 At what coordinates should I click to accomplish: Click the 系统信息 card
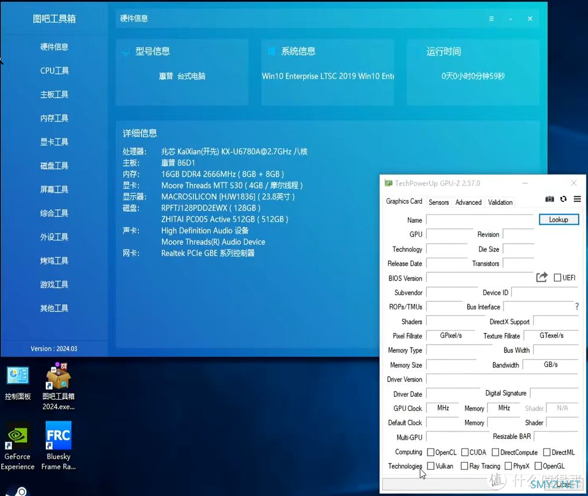(328, 72)
